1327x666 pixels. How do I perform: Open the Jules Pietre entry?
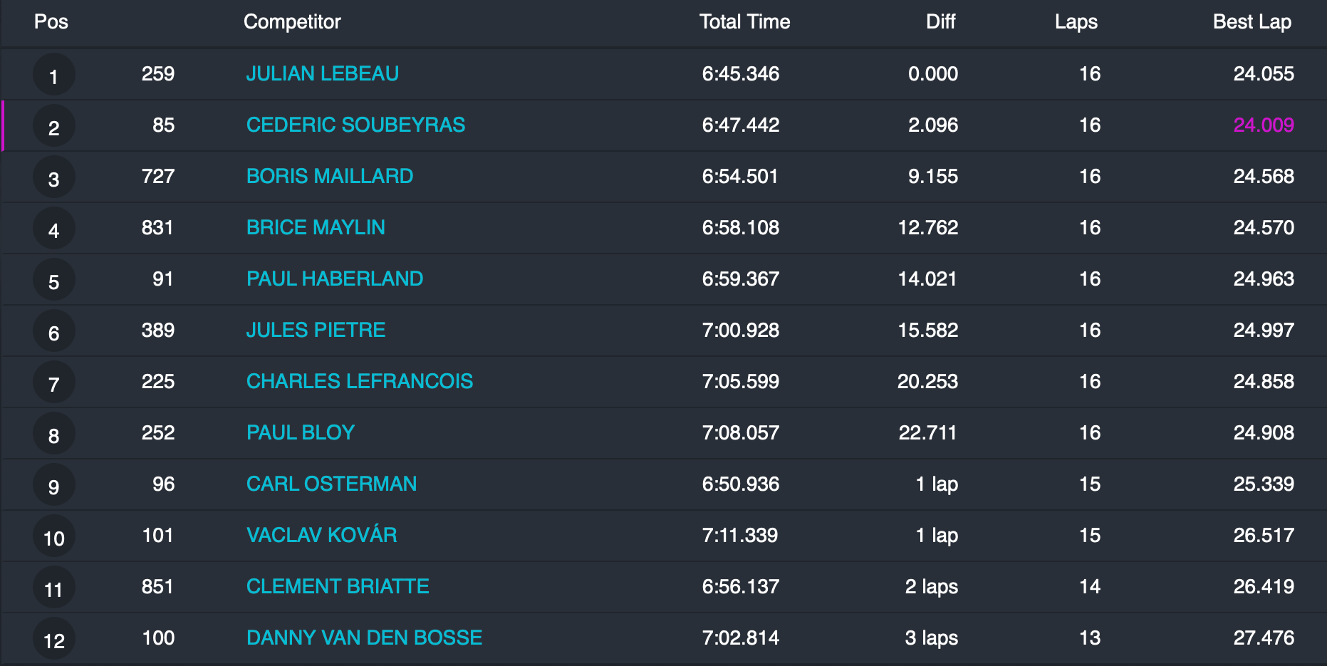point(316,331)
